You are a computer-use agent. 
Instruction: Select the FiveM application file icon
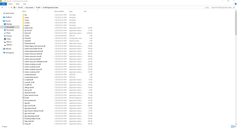click(23, 98)
